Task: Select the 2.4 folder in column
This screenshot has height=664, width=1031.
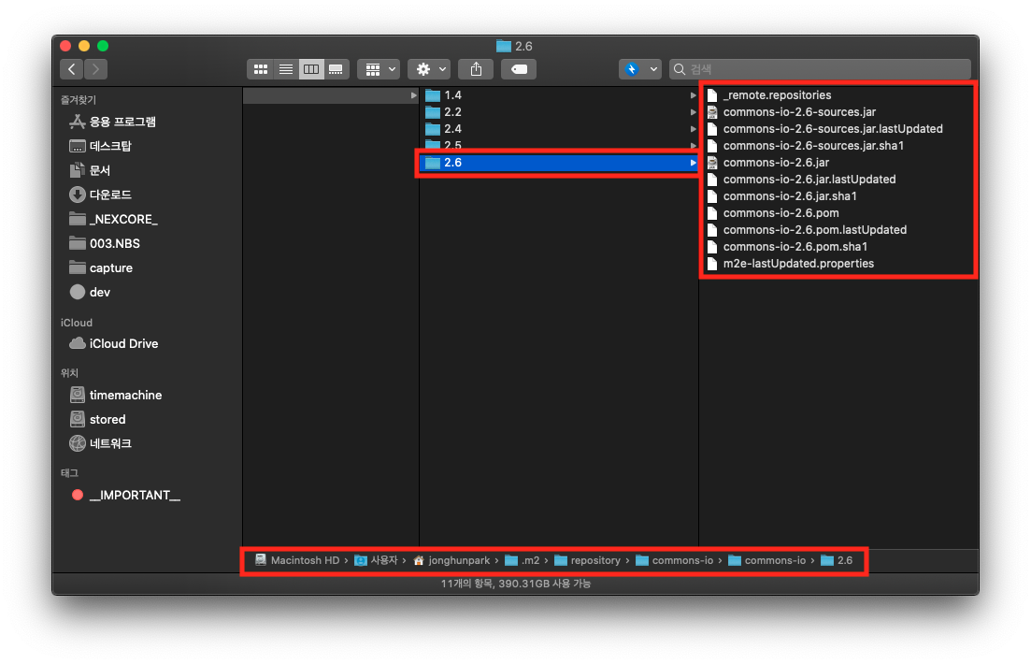Action: coord(452,129)
